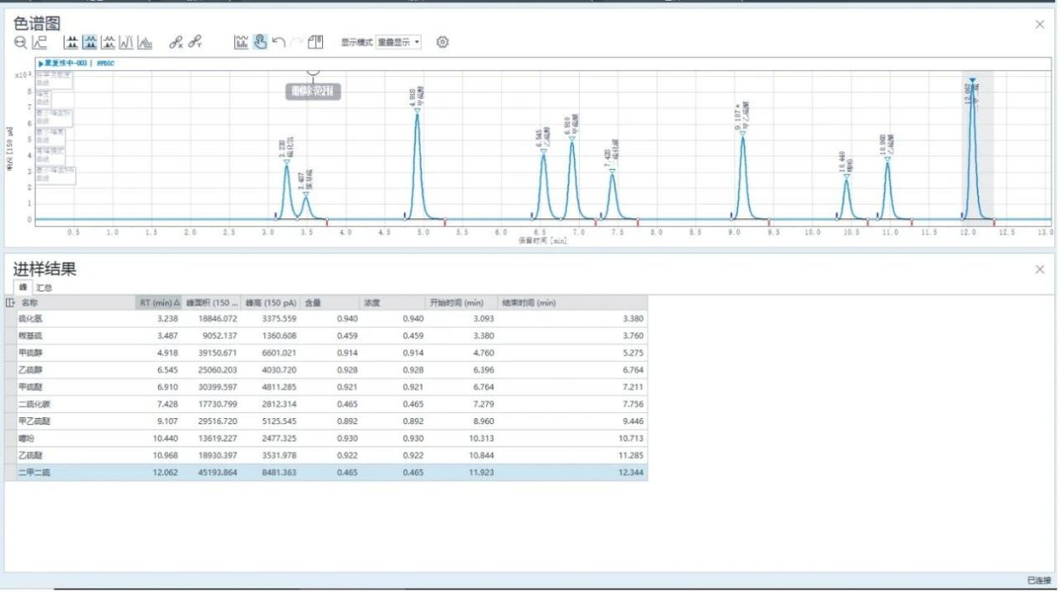Select the 峰 tab
Screen dimensions: 1060x592
point(23,288)
